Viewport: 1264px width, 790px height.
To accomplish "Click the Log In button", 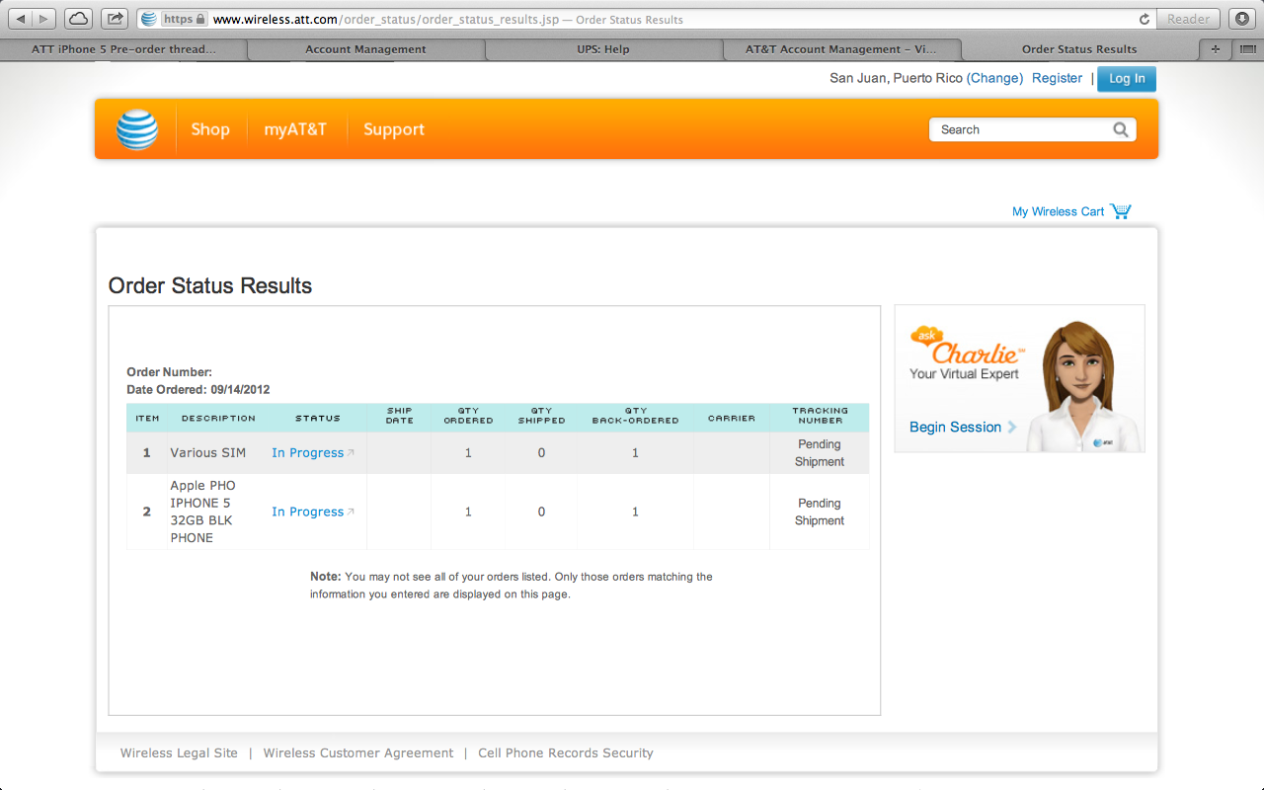I will (1127, 79).
